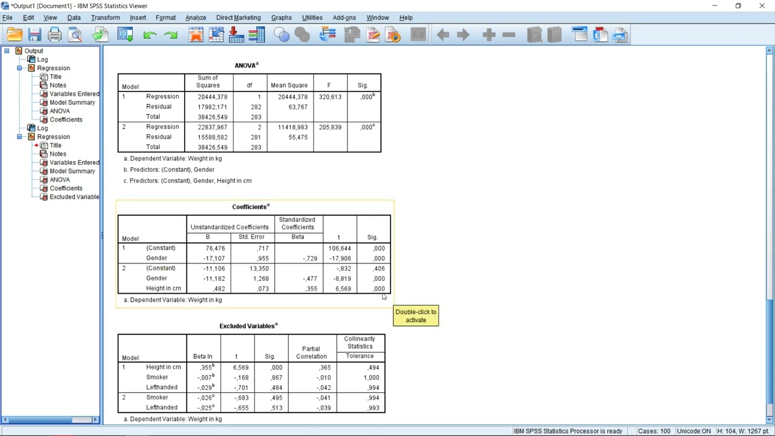Click the Unicode:ON status bar entry
The image size is (775, 436).
tap(693, 431)
